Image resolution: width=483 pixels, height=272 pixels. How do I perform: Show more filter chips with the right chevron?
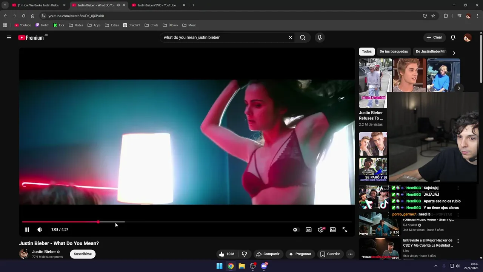pos(454,53)
